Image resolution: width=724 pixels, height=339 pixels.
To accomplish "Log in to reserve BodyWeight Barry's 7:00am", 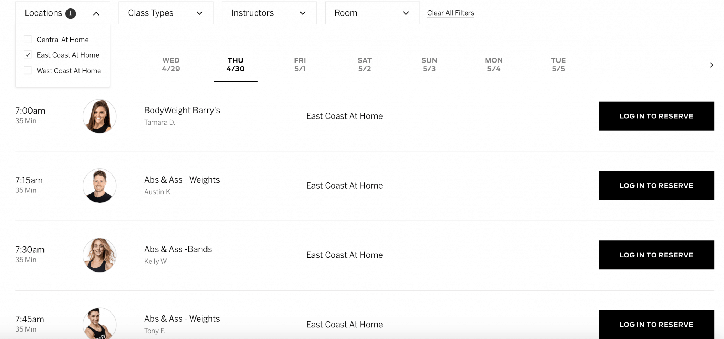I will pos(656,116).
